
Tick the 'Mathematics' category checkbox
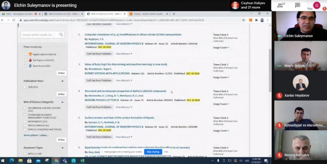[25, 121]
